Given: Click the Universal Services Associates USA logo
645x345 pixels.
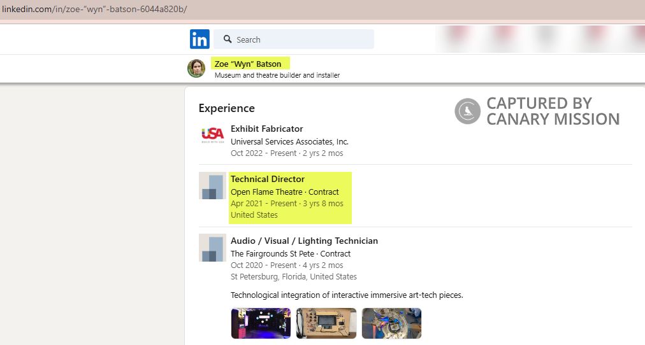Looking at the screenshot, I should [212, 134].
